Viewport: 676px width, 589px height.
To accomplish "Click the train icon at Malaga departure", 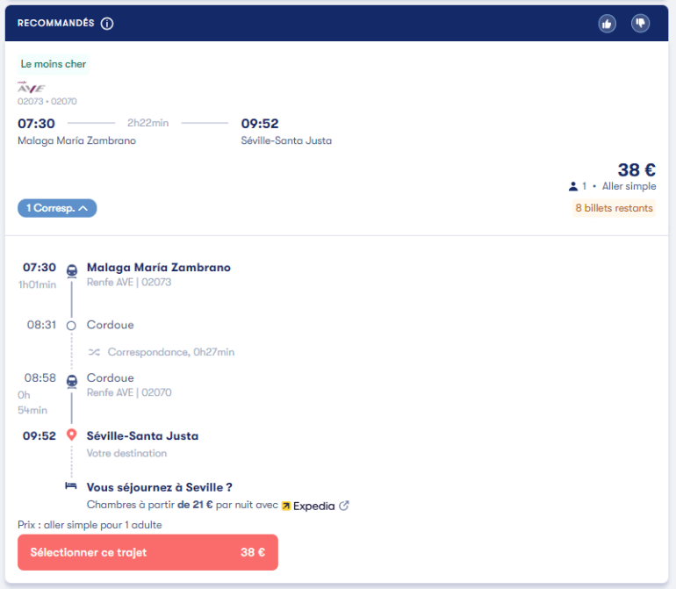I will 72,270.
